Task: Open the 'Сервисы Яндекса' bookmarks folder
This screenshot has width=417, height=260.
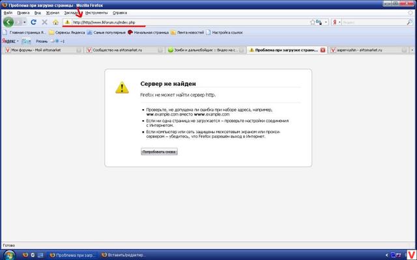Action: click(67, 32)
